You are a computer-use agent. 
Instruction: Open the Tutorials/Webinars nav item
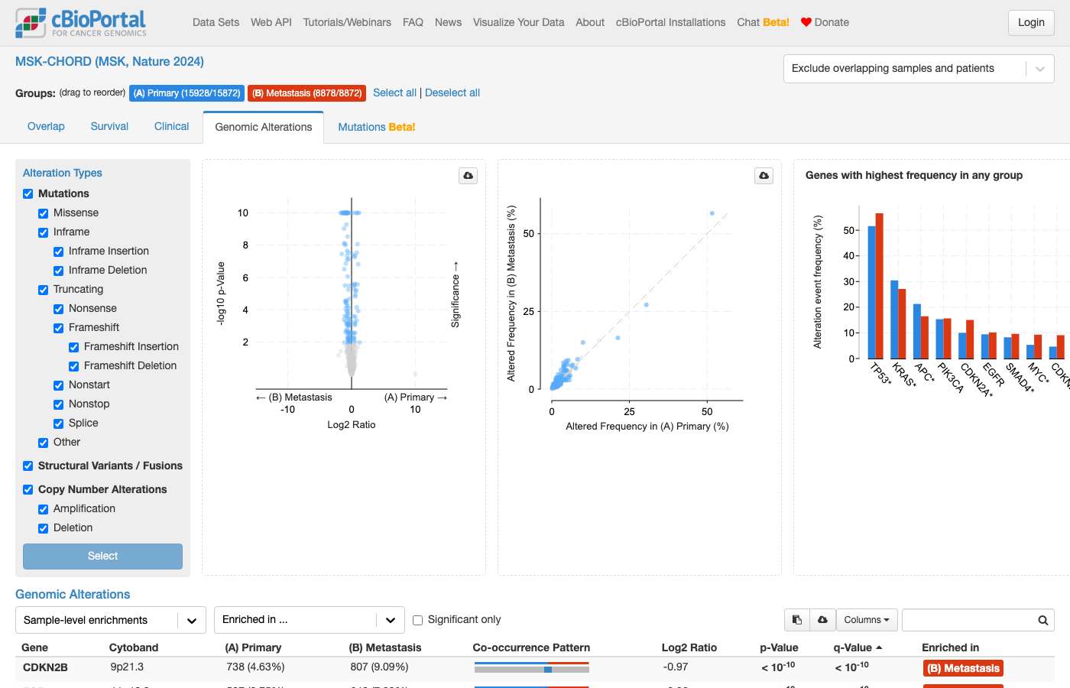(347, 22)
